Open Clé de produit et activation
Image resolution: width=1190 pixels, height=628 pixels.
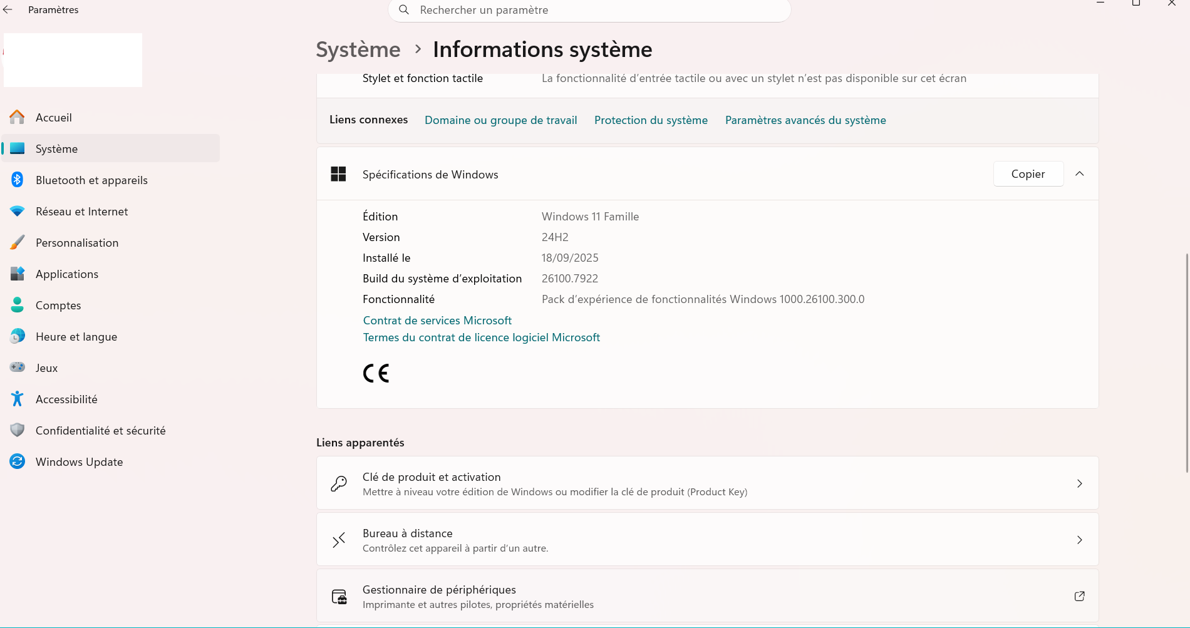pos(708,483)
